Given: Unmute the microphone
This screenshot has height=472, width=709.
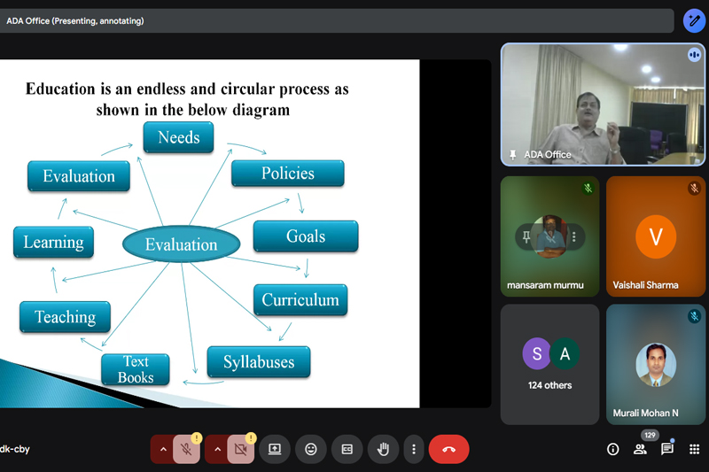Looking at the screenshot, I should [186, 449].
